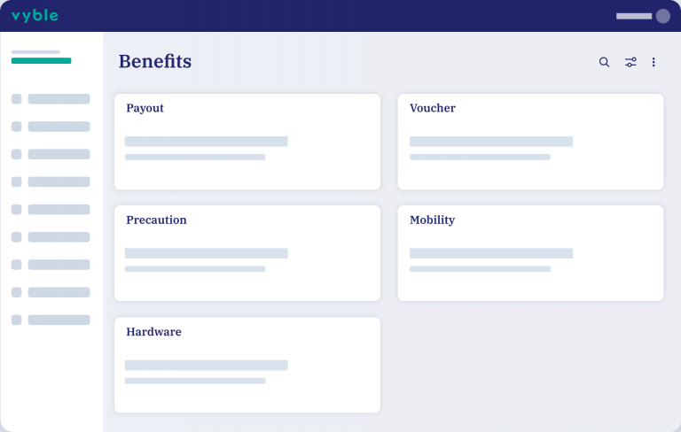Open the Voucher benefit card

531,142
